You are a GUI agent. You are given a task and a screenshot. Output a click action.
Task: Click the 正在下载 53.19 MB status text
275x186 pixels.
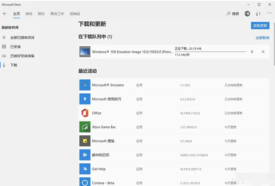pyautogui.click(x=188, y=49)
